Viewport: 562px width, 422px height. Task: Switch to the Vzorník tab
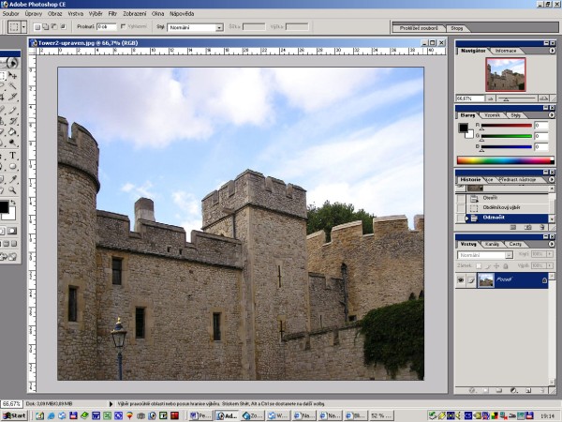point(492,114)
